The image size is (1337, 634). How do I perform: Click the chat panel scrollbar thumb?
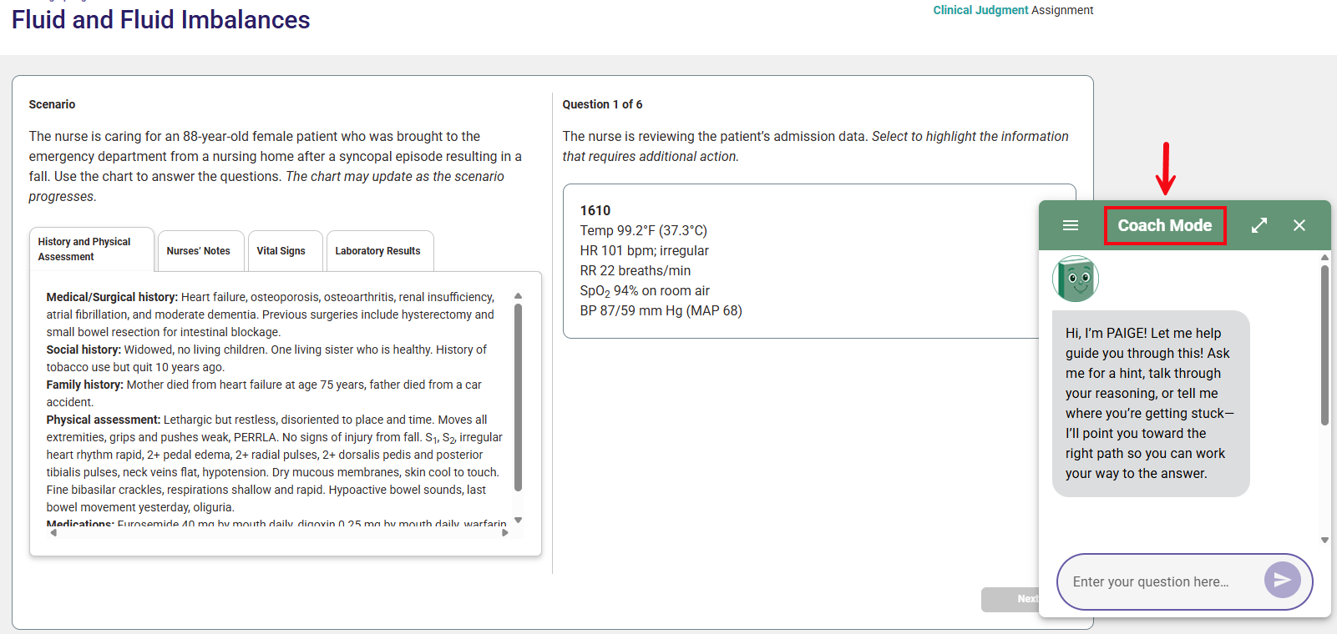click(x=1324, y=345)
